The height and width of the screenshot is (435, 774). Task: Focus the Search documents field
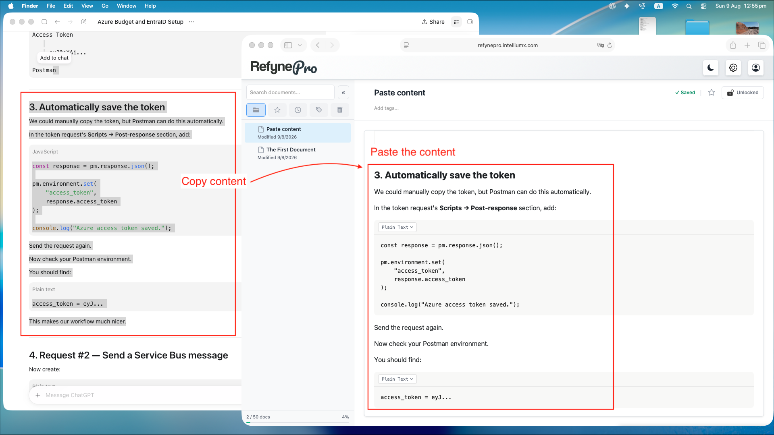pyautogui.click(x=290, y=93)
